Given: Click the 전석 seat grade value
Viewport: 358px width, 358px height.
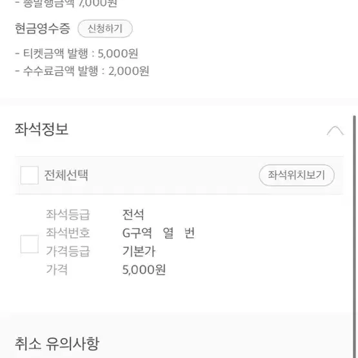Looking at the screenshot, I should [134, 215].
